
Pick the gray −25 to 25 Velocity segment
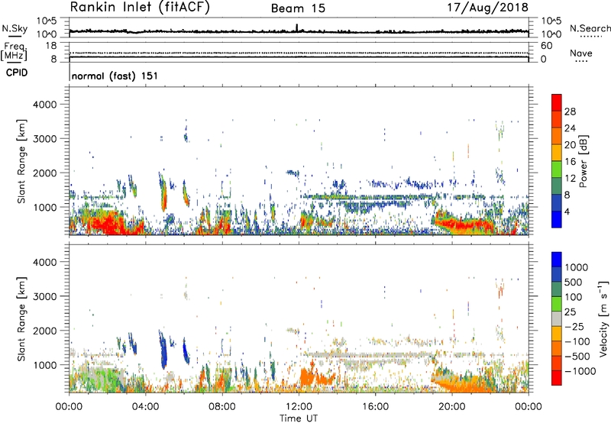coord(557,318)
